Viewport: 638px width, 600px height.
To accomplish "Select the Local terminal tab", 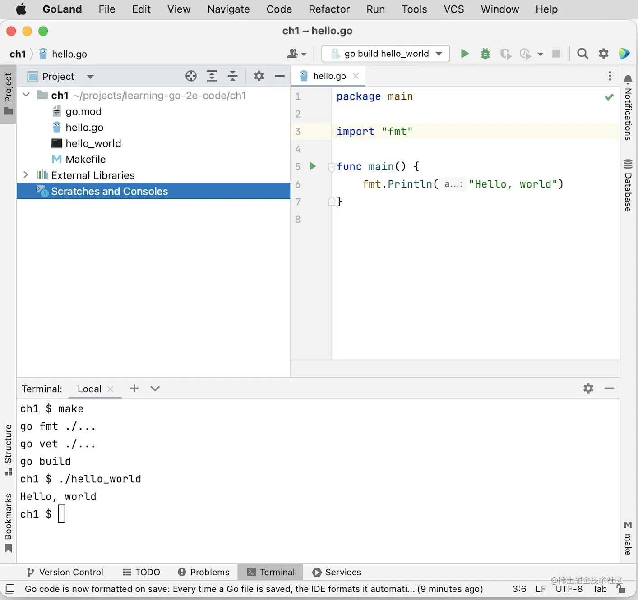I will pos(89,389).
